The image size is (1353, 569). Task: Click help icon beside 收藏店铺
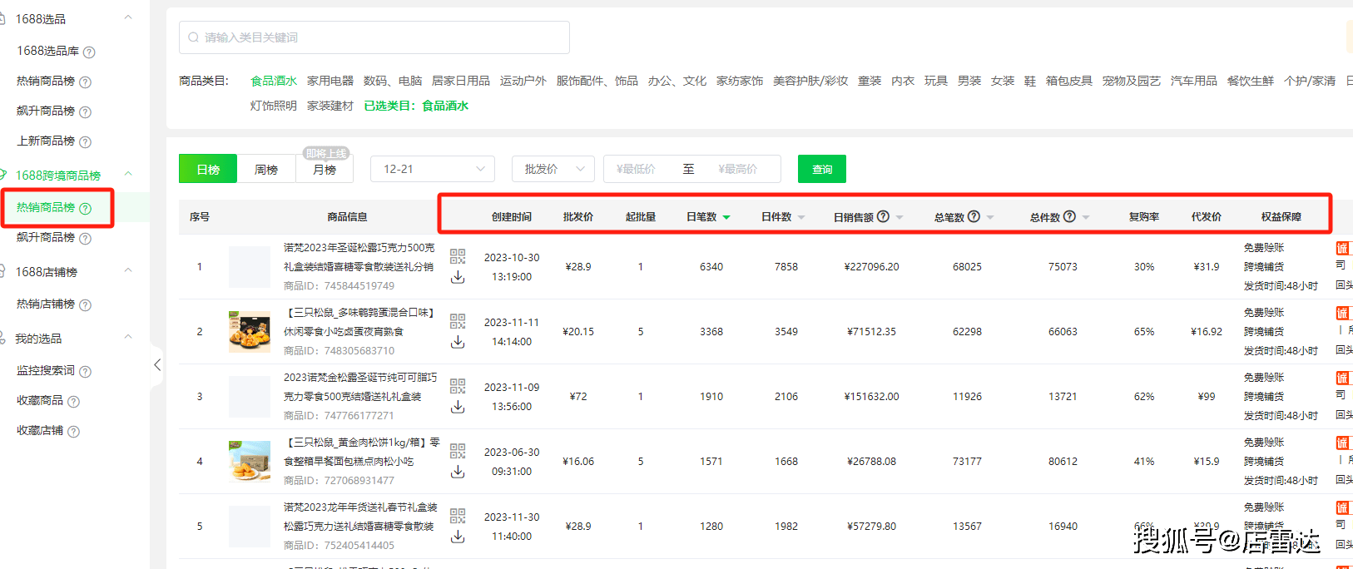[x=74, y=432]
